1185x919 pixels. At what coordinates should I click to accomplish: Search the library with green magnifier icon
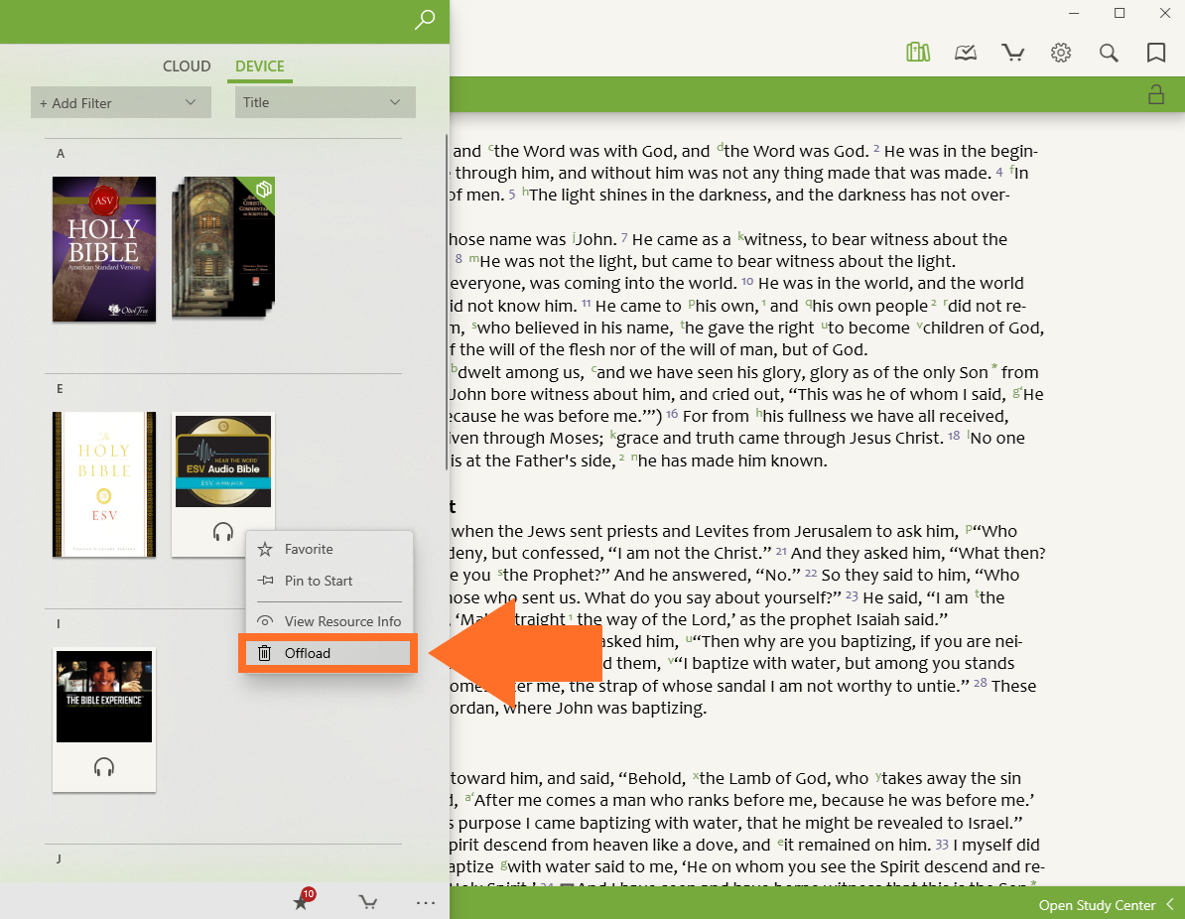point(425,20)
